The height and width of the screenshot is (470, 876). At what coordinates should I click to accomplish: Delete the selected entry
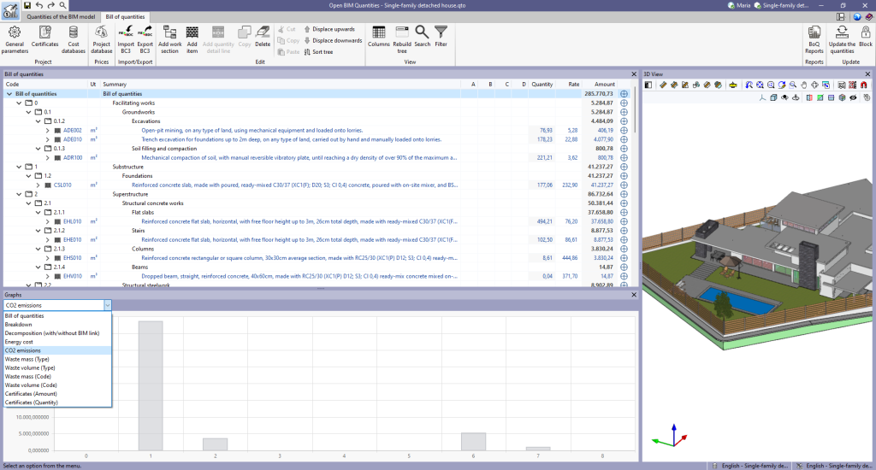coord(263,37)
